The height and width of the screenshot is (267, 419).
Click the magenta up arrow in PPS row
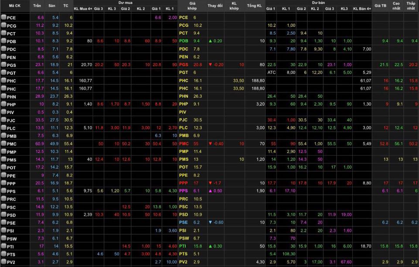210,191
